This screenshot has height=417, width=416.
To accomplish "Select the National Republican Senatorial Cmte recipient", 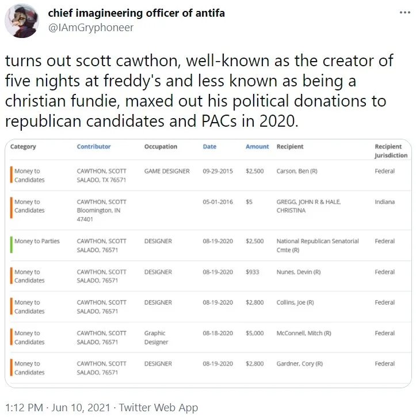I will [318, 245].
